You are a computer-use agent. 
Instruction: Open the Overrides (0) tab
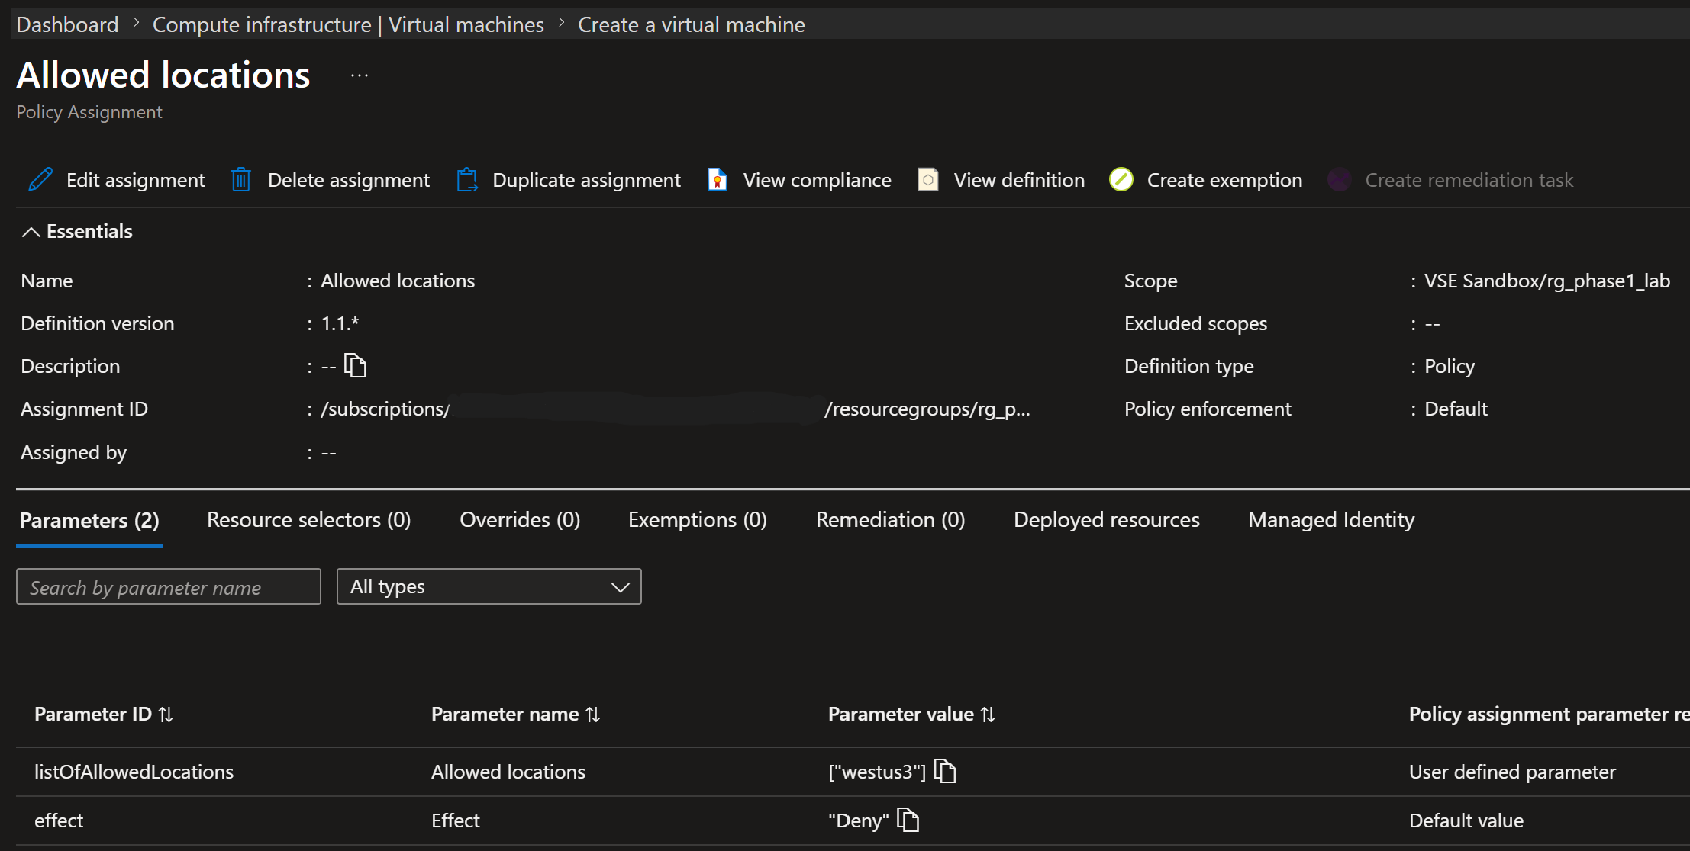520,520
